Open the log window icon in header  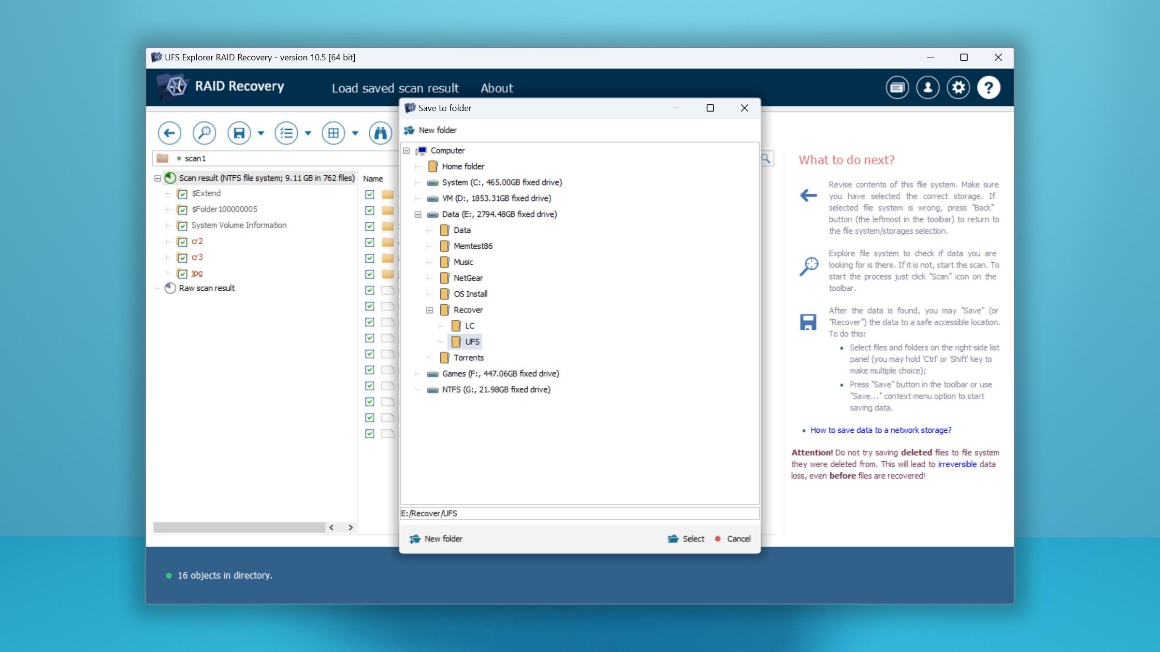897,88
